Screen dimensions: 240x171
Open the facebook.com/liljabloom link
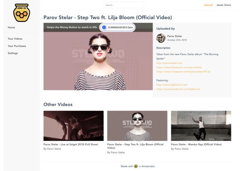(x=178, y=89)
